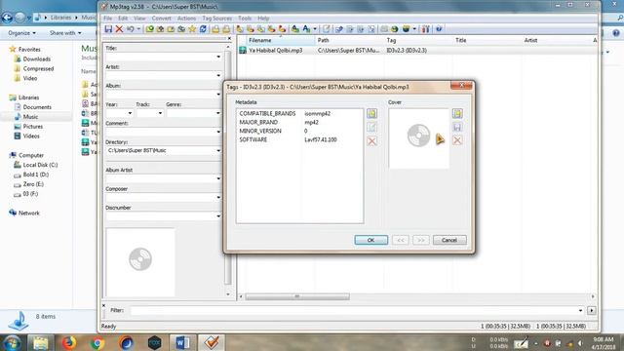Click the >> next file button
Image resolution: width=624 pixels, height=351 pixels.
[420, 240]
